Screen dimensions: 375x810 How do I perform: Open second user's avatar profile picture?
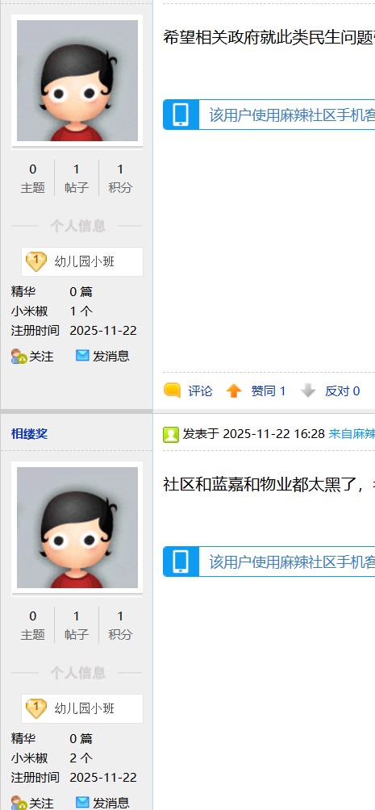click(77, 528)
